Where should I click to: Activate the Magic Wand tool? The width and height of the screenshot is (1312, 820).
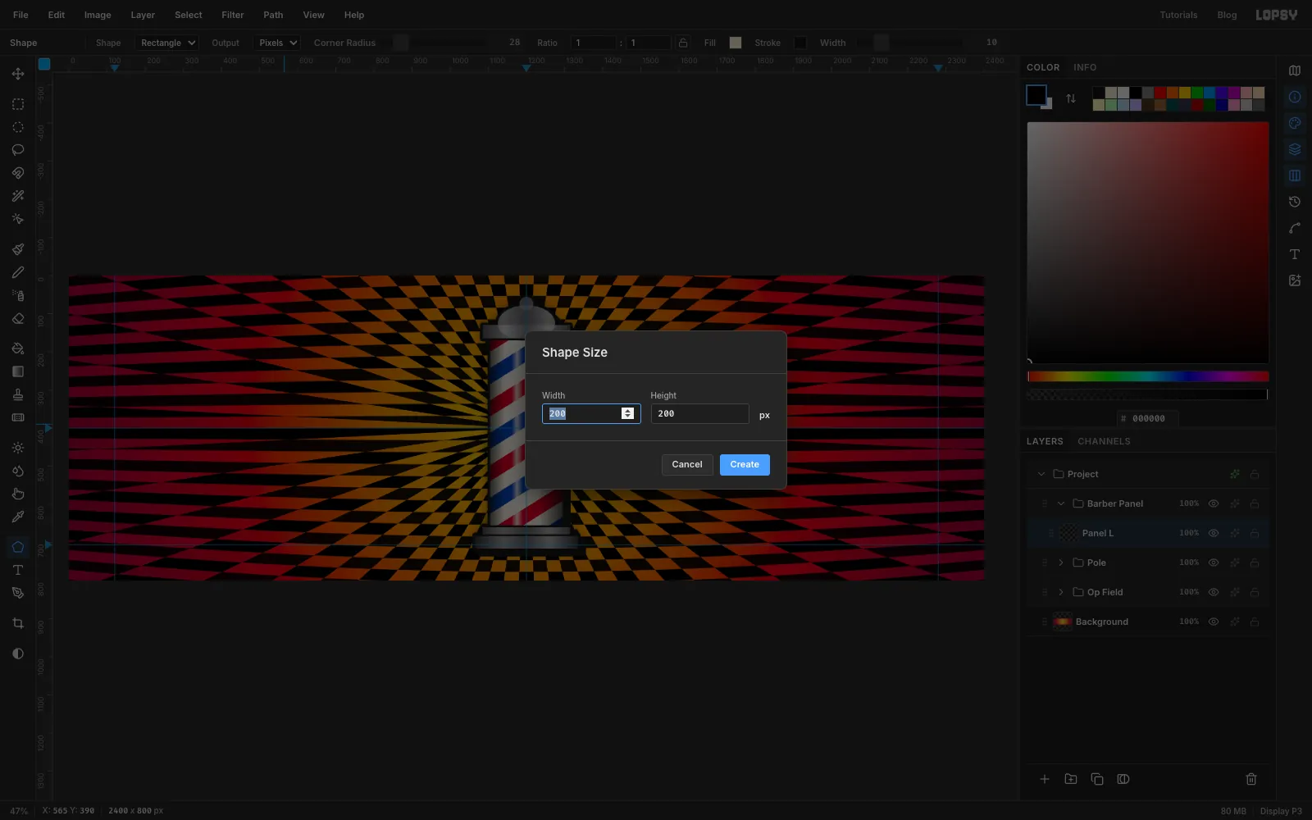coord(17,196)
